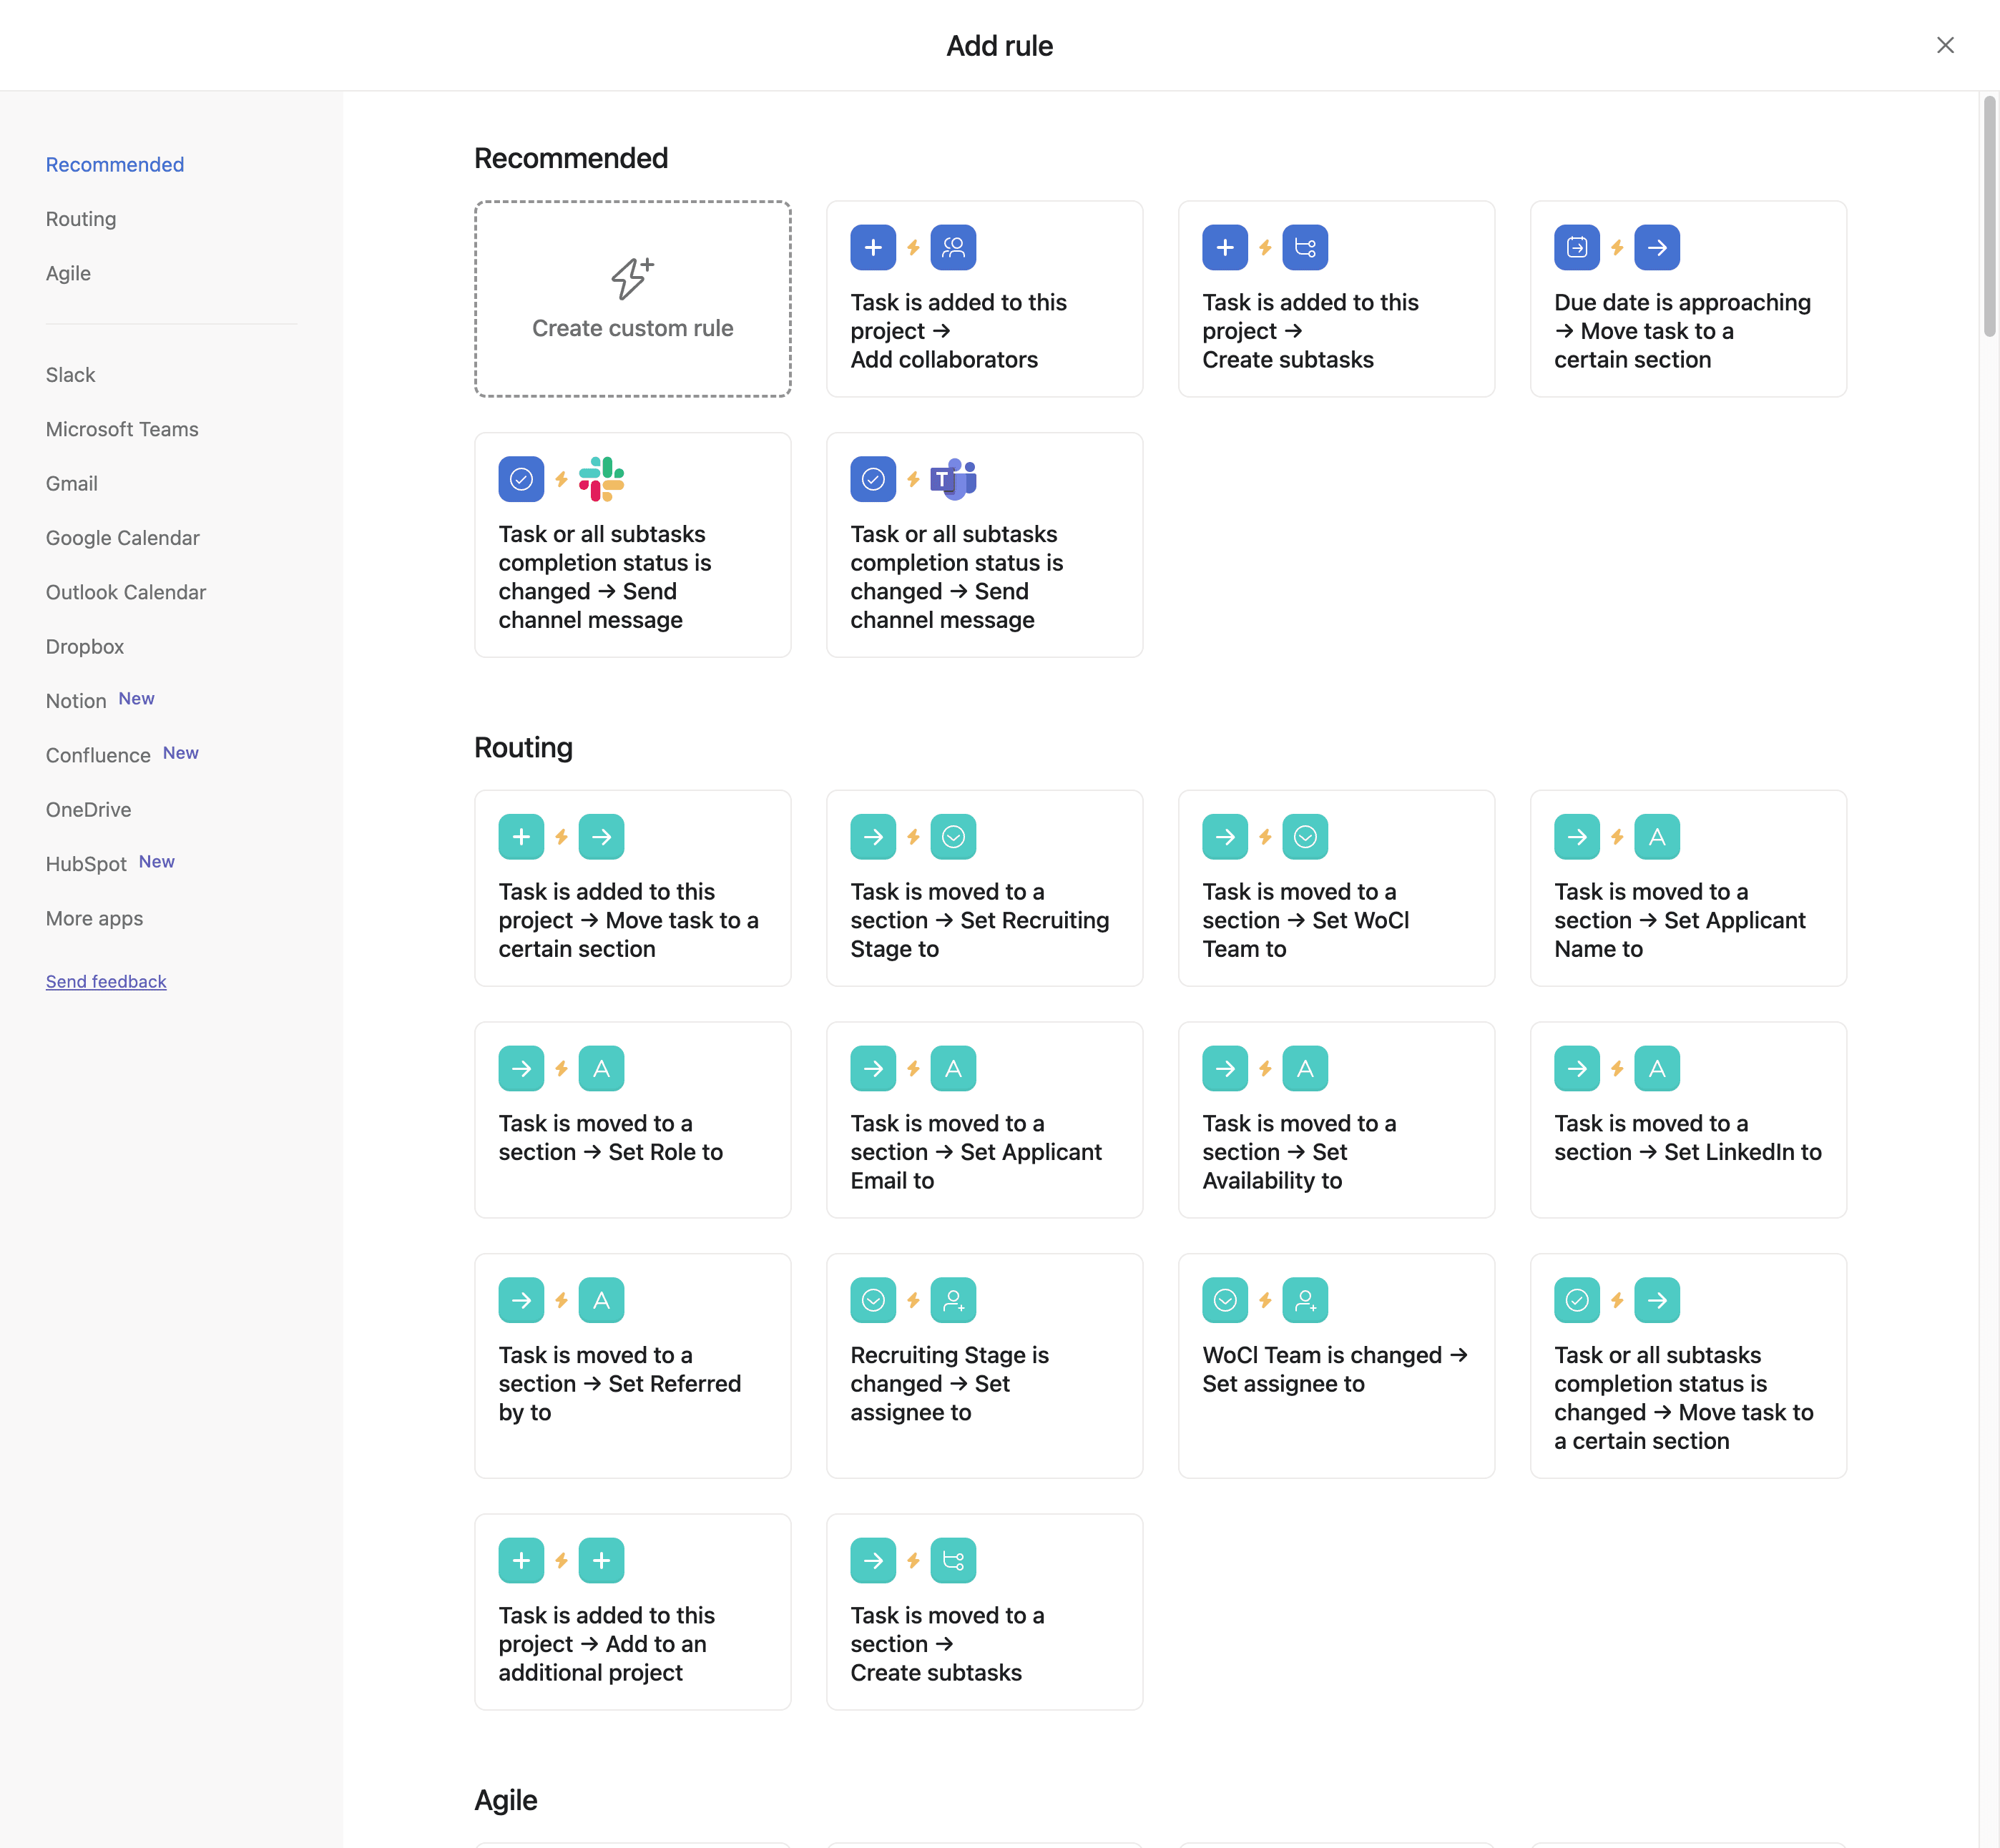Click the "Recommended" section heading
This screenshot has height=1848, width=2000.
(x=571, y=159)
